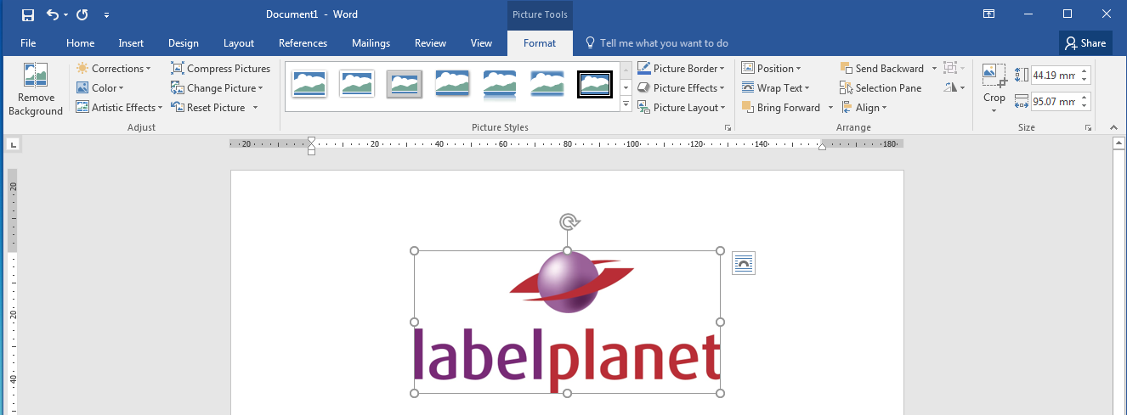1127x415 pixels.
Task: Open Color adjustment dropdown
Action: (100, 88)
